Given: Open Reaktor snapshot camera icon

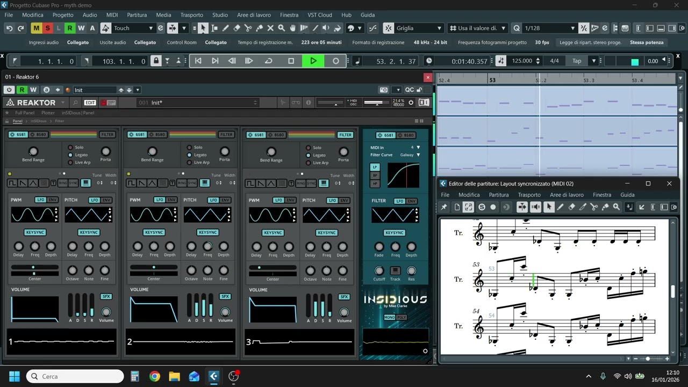Looking at the screenshot, I should (x=384, y=90).
